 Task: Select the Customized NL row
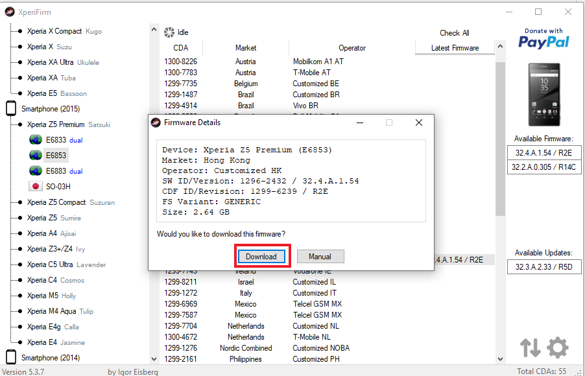tap(327, 325)
